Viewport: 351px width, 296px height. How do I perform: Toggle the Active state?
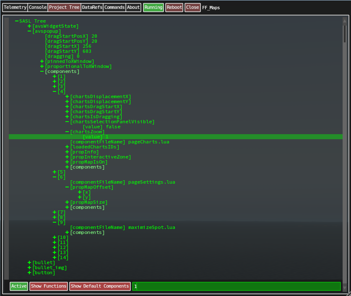[x=18, y=286]
